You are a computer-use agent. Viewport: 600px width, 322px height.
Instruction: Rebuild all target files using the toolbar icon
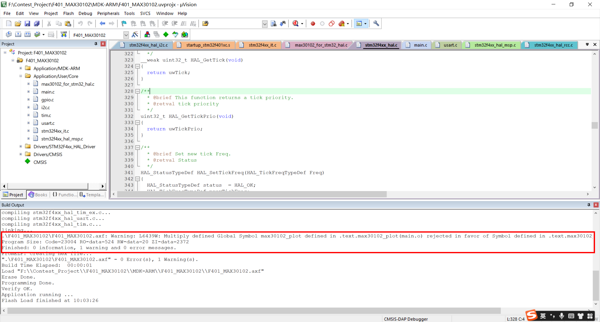point(27,34)
